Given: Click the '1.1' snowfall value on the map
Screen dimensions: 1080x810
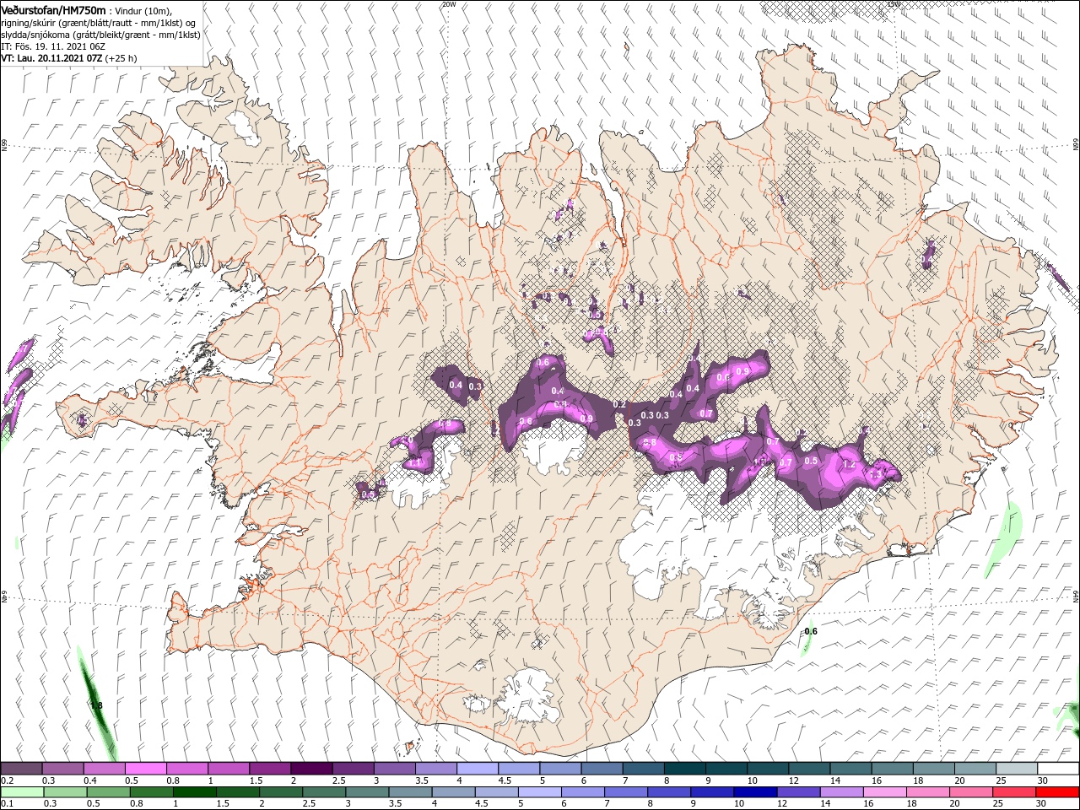Looking at the screenshot, I should (414, 462).
